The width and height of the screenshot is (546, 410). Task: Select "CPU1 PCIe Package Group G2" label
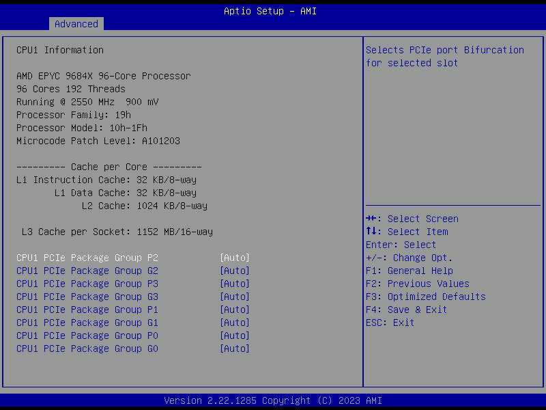tap(87, 271)
